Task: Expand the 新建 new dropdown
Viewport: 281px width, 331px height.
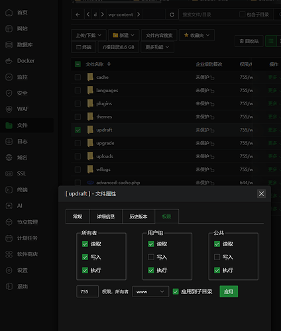Action: tap(124, 35)
